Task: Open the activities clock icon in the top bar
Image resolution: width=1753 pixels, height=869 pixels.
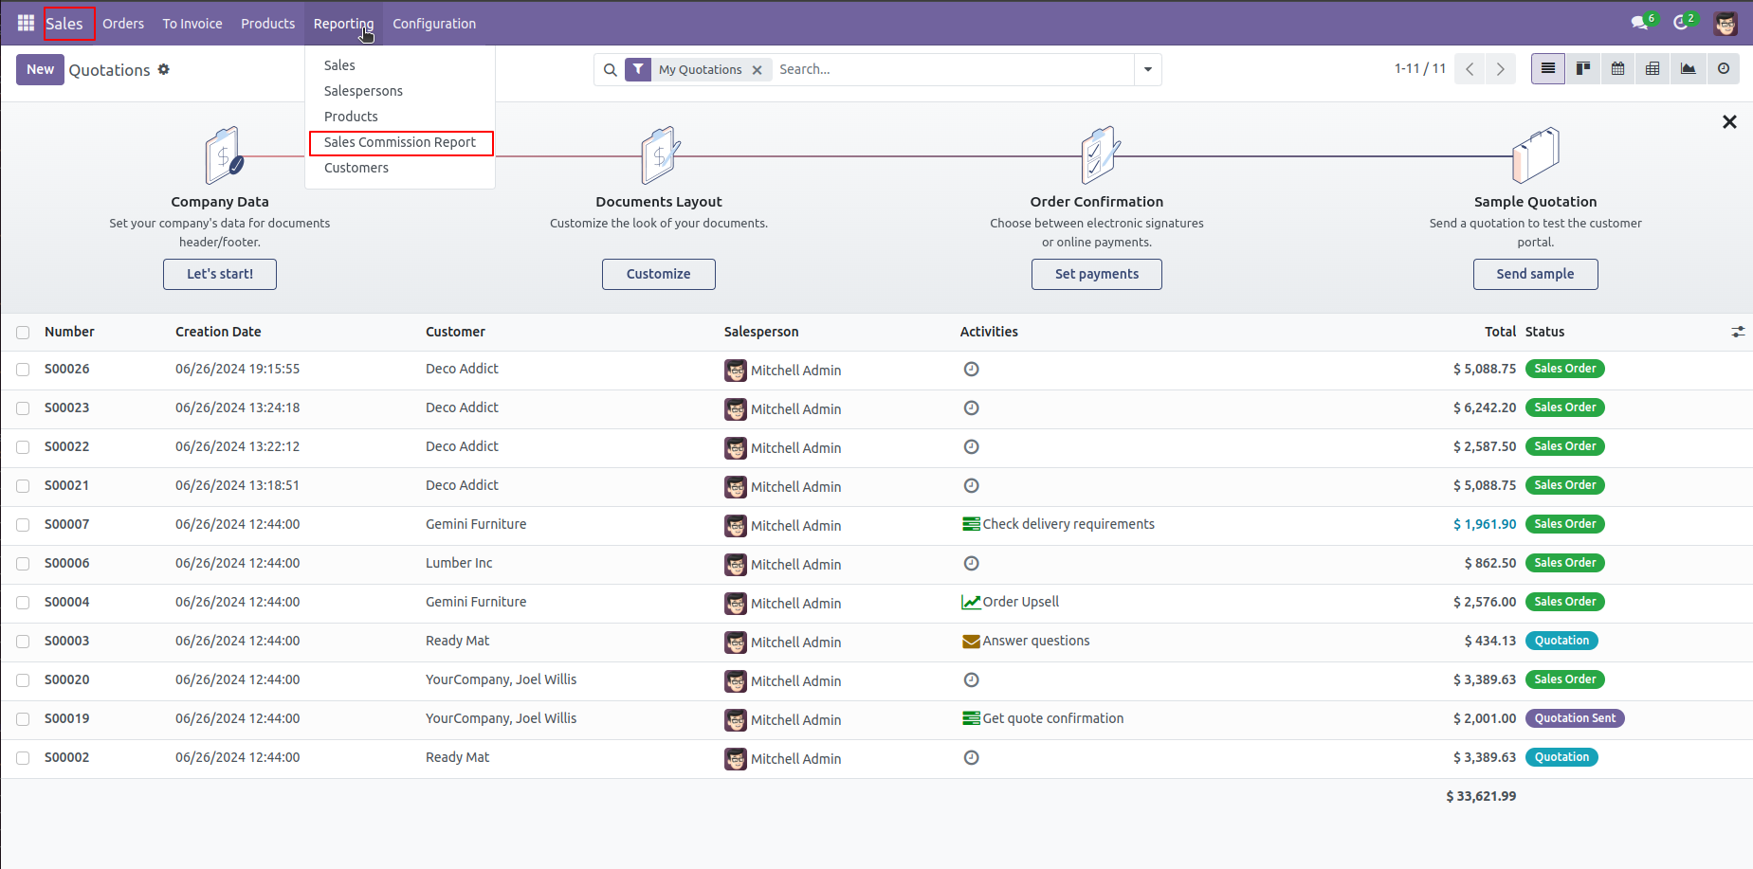Action: (x=1682, y=21)
